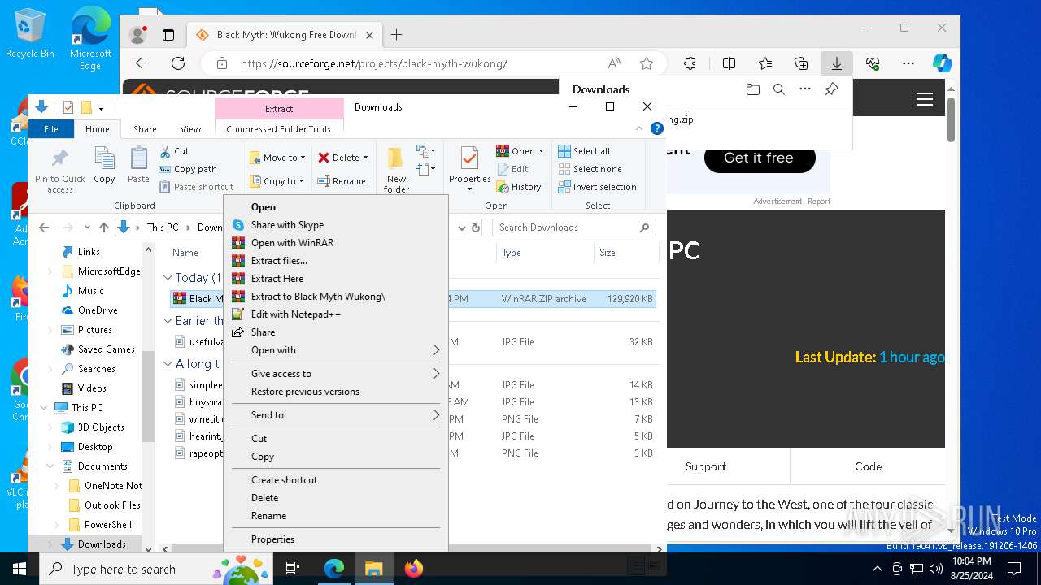Click Select all in ribbon

click(x=583, y=151)
